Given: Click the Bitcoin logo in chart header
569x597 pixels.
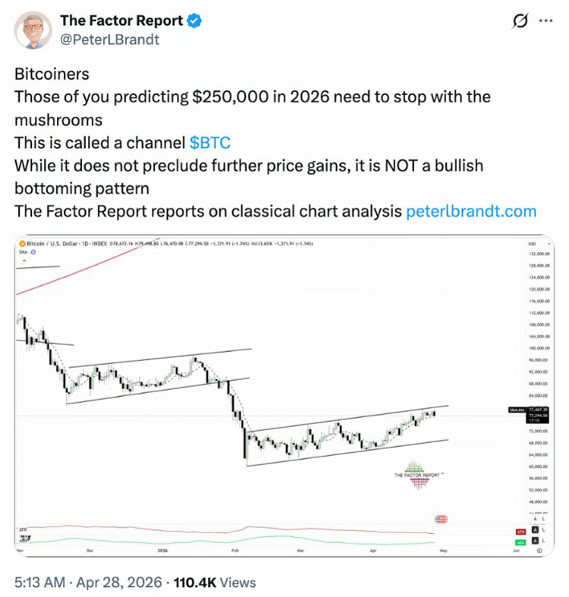Looking at the screenshot, I should pyautogui.click(x=21, y=244).
